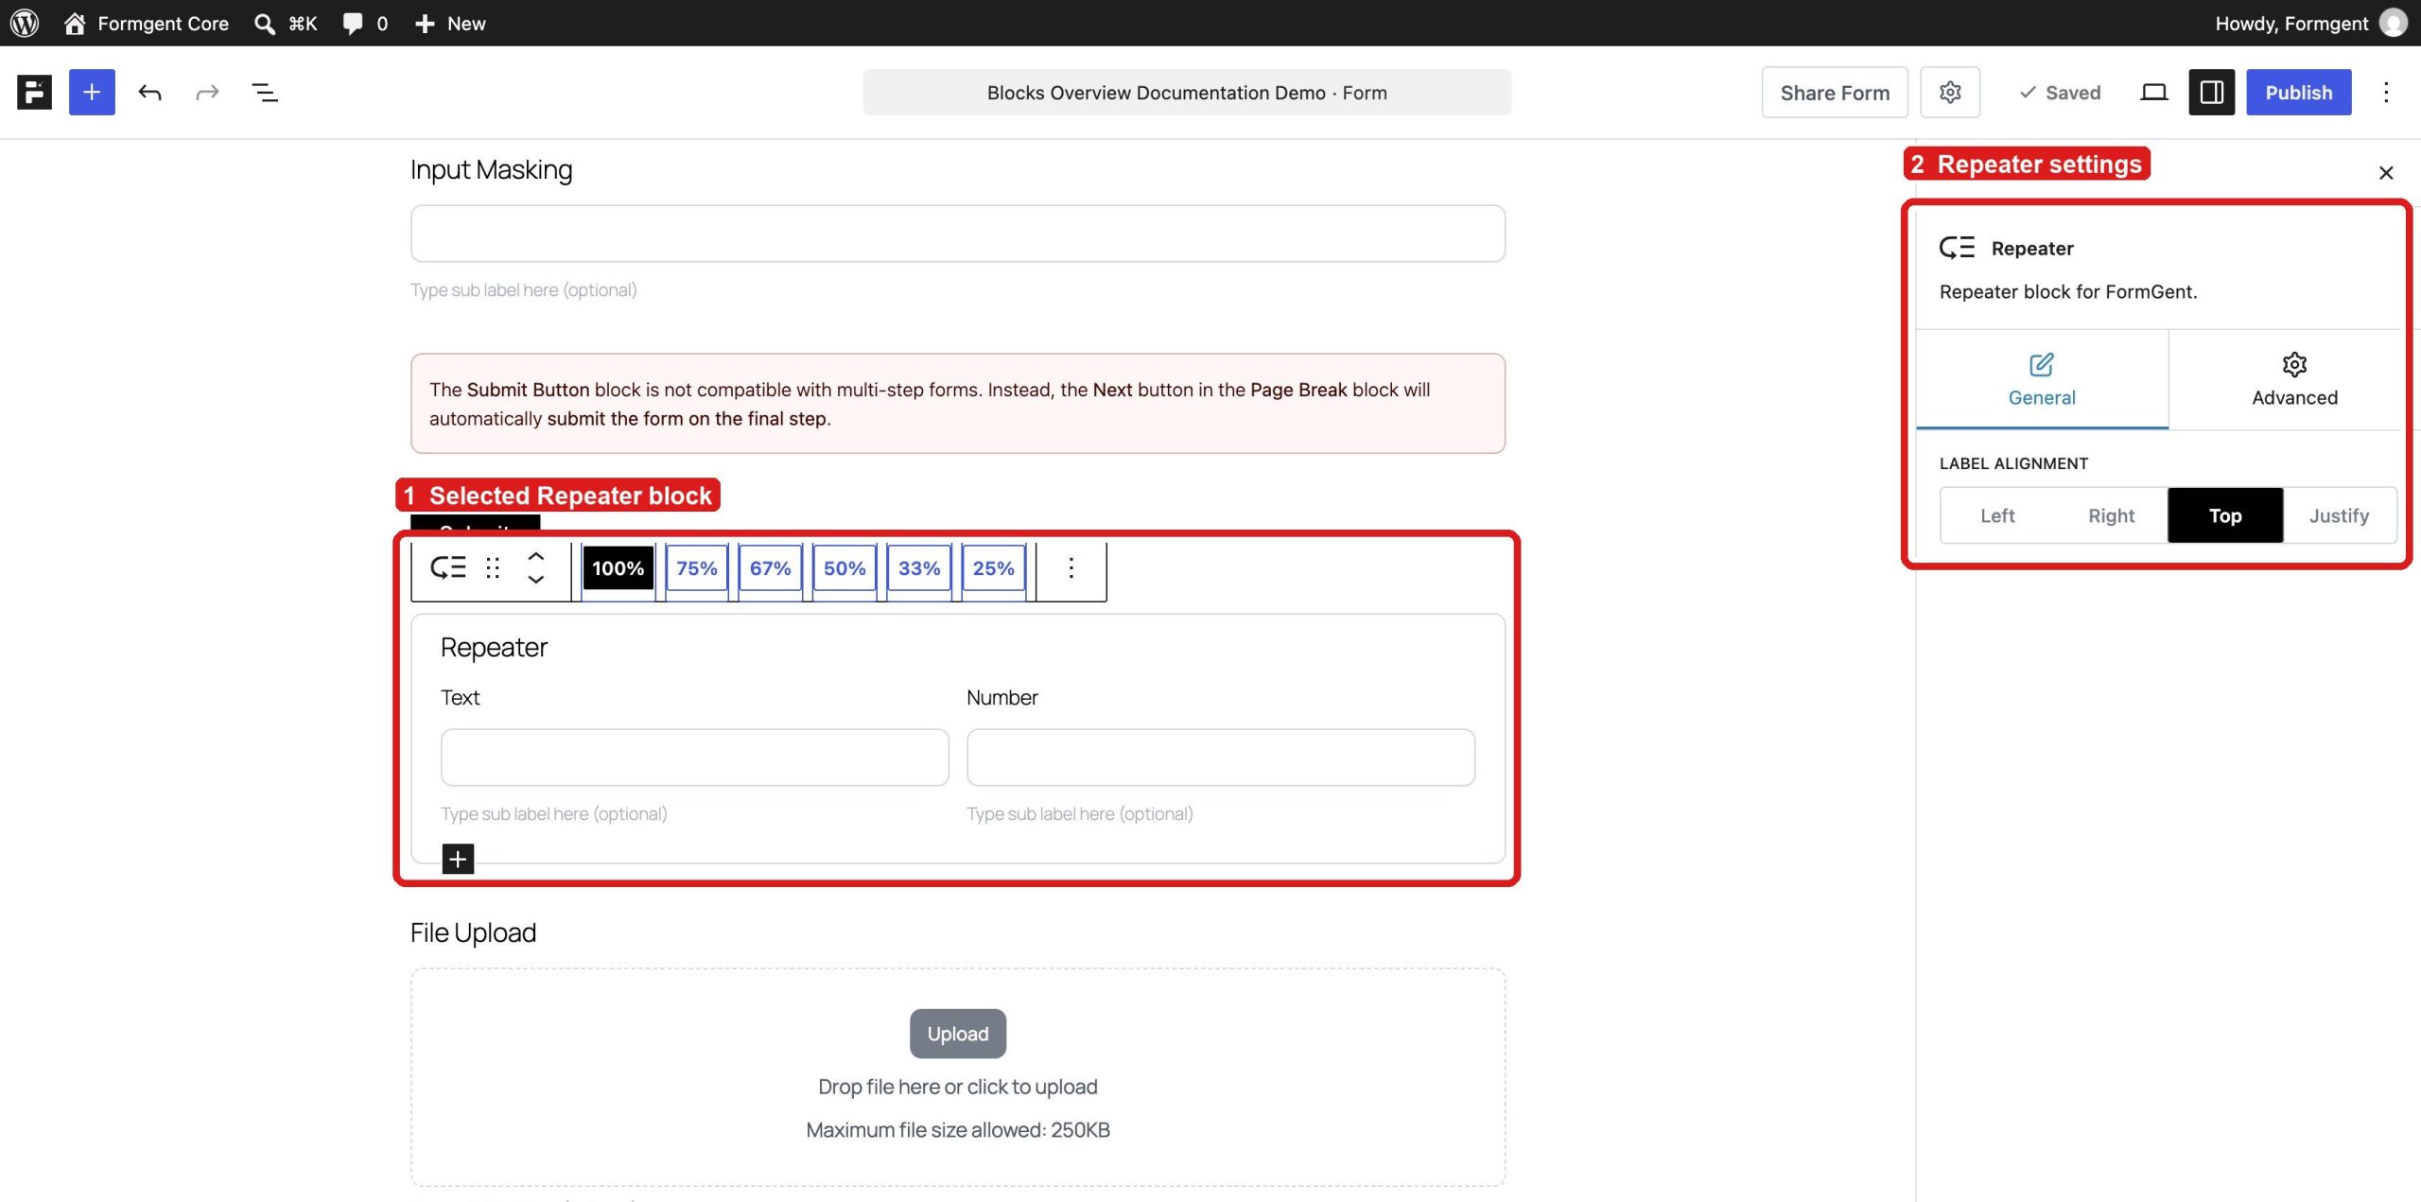
Task: Click the Formgent logo in editor header
Action: (34, 92)
